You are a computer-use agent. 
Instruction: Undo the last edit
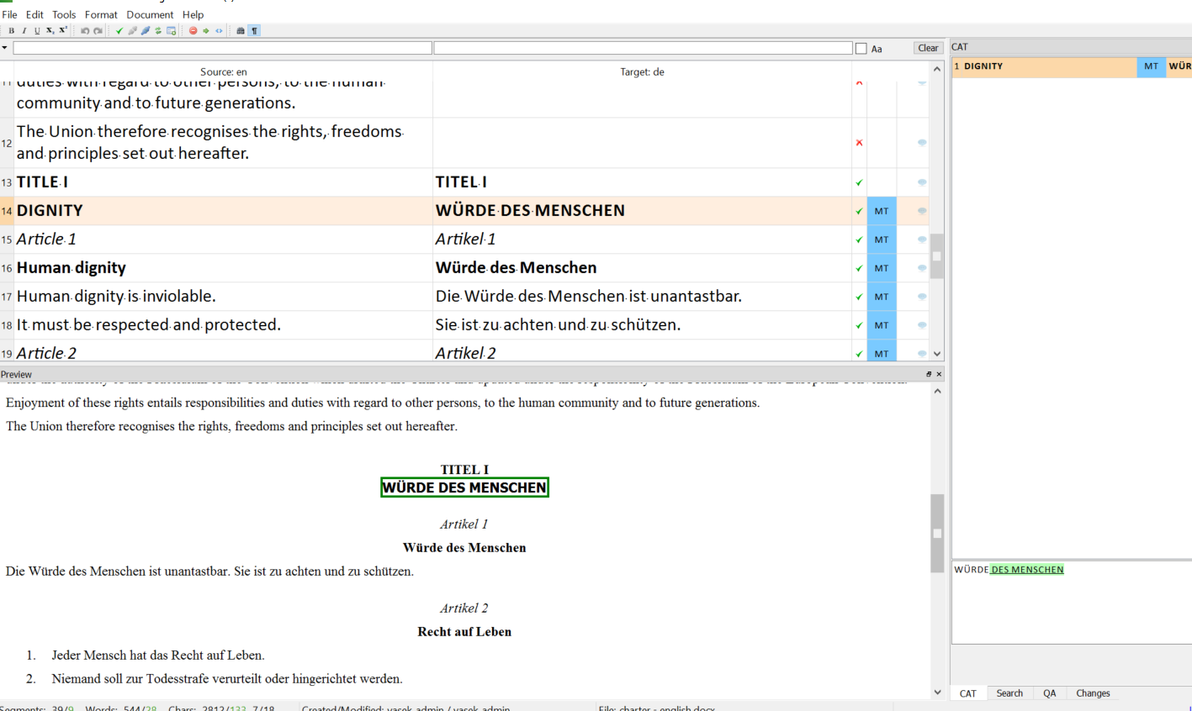85,31
